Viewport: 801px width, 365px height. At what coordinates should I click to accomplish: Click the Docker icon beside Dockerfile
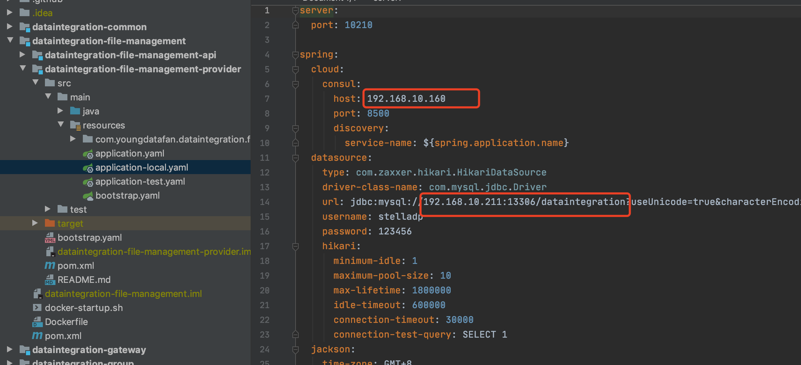point(38,322)
